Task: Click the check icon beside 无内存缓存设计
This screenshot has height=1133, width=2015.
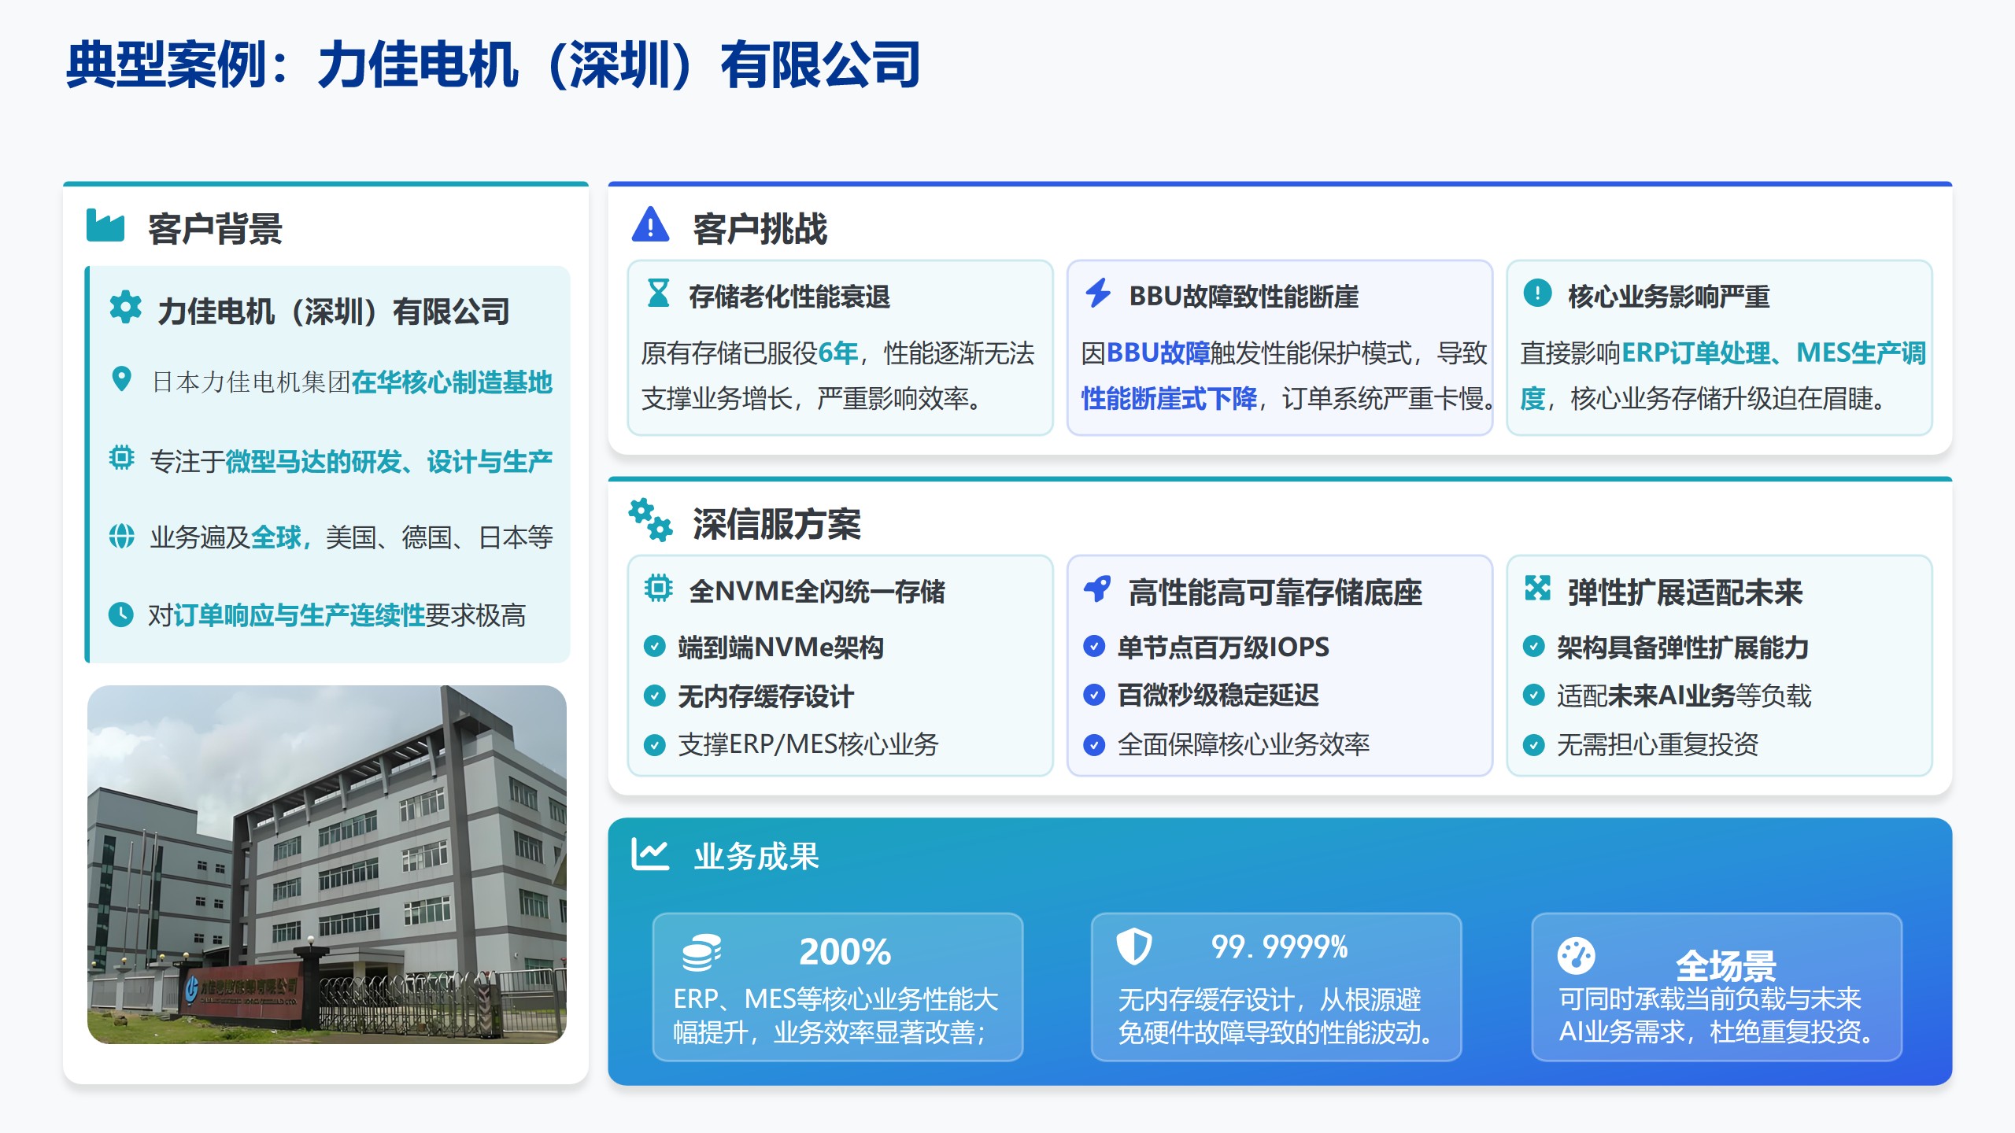Action: coord(654,696)
